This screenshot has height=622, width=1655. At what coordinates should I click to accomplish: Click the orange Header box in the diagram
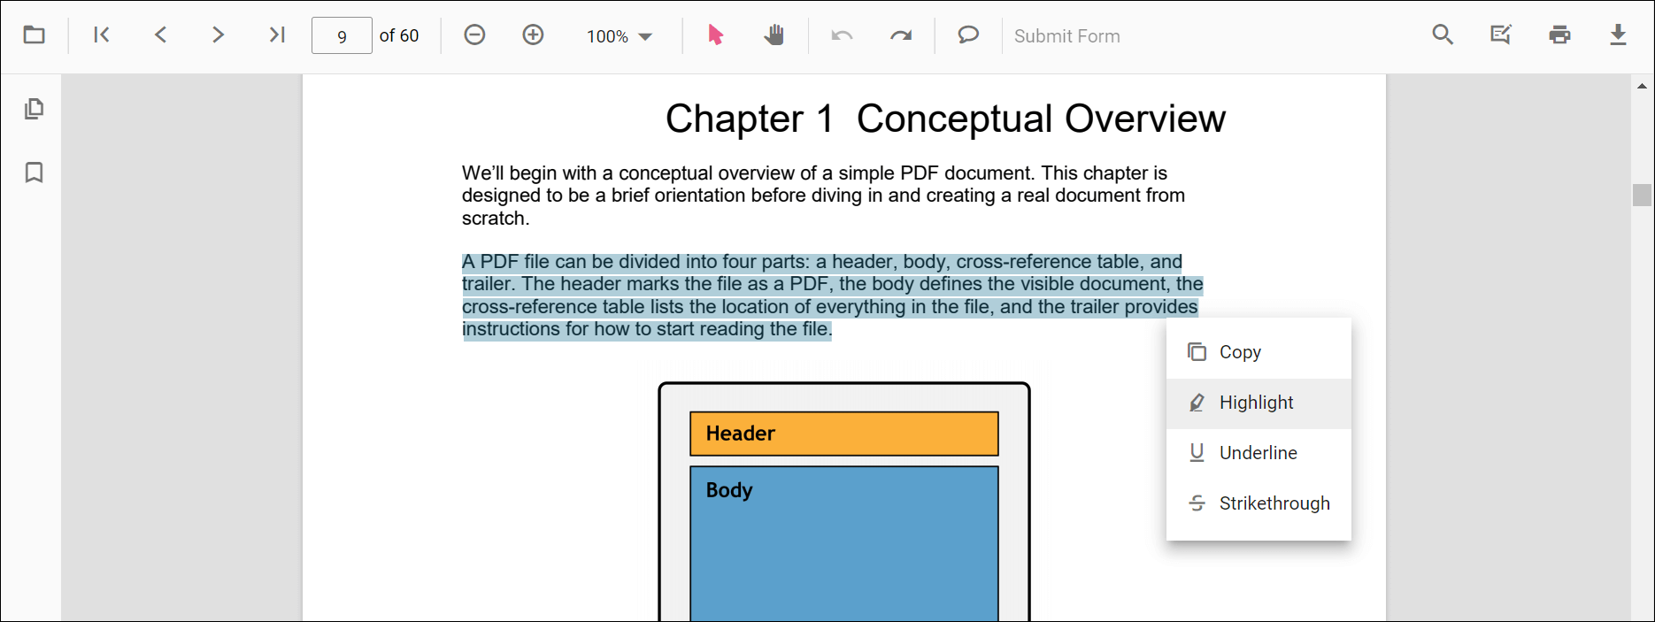tap(844, 434)
